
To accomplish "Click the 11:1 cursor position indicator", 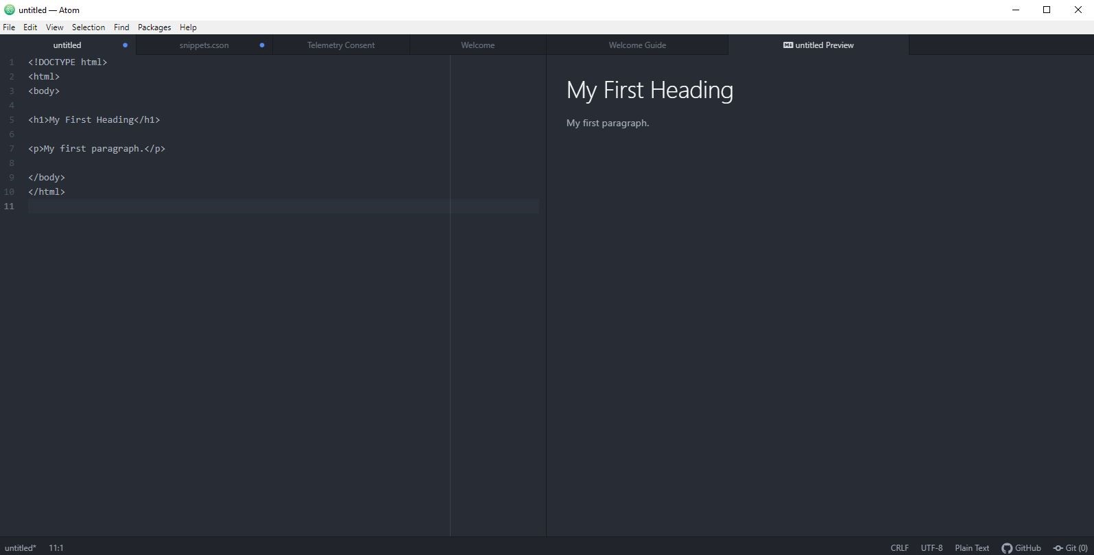I will click(56, 547).
